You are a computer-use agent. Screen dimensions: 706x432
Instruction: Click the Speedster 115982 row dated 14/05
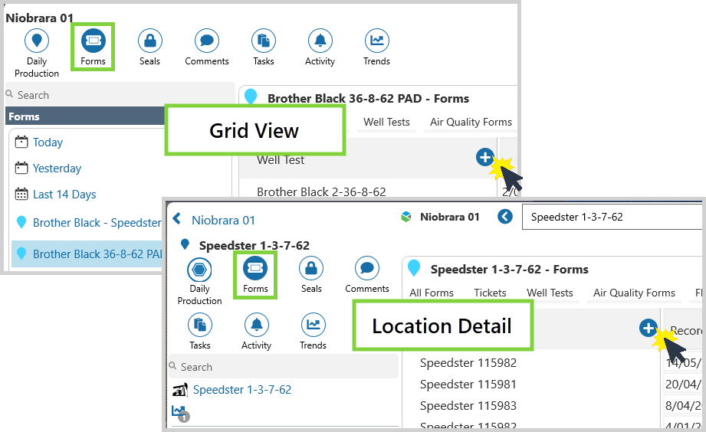coord(468,363)
